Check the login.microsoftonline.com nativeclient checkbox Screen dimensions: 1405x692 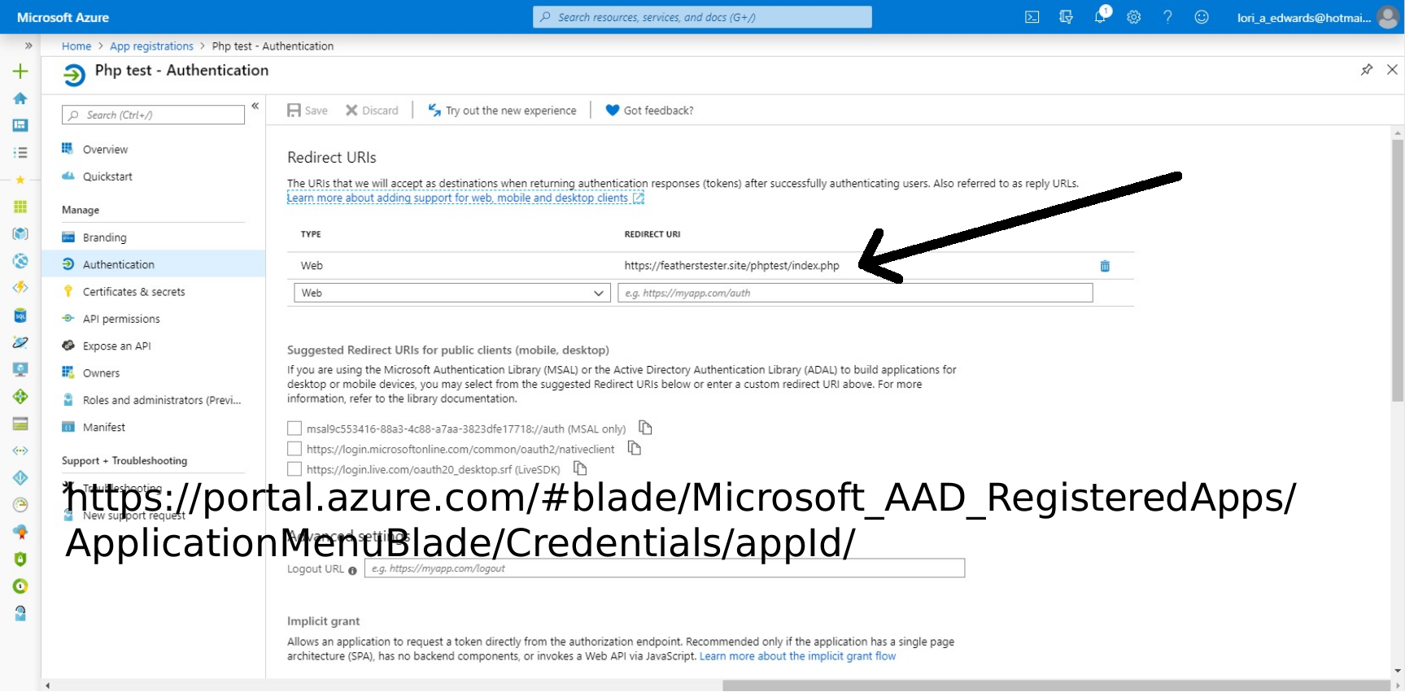(295, 449)
